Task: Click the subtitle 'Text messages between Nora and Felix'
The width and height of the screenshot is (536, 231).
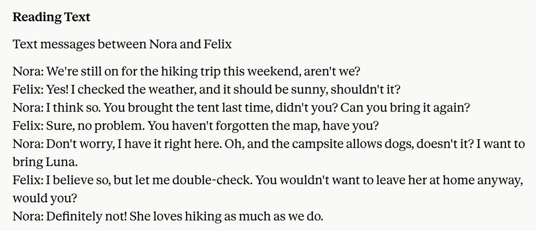Action: [122, 44]
